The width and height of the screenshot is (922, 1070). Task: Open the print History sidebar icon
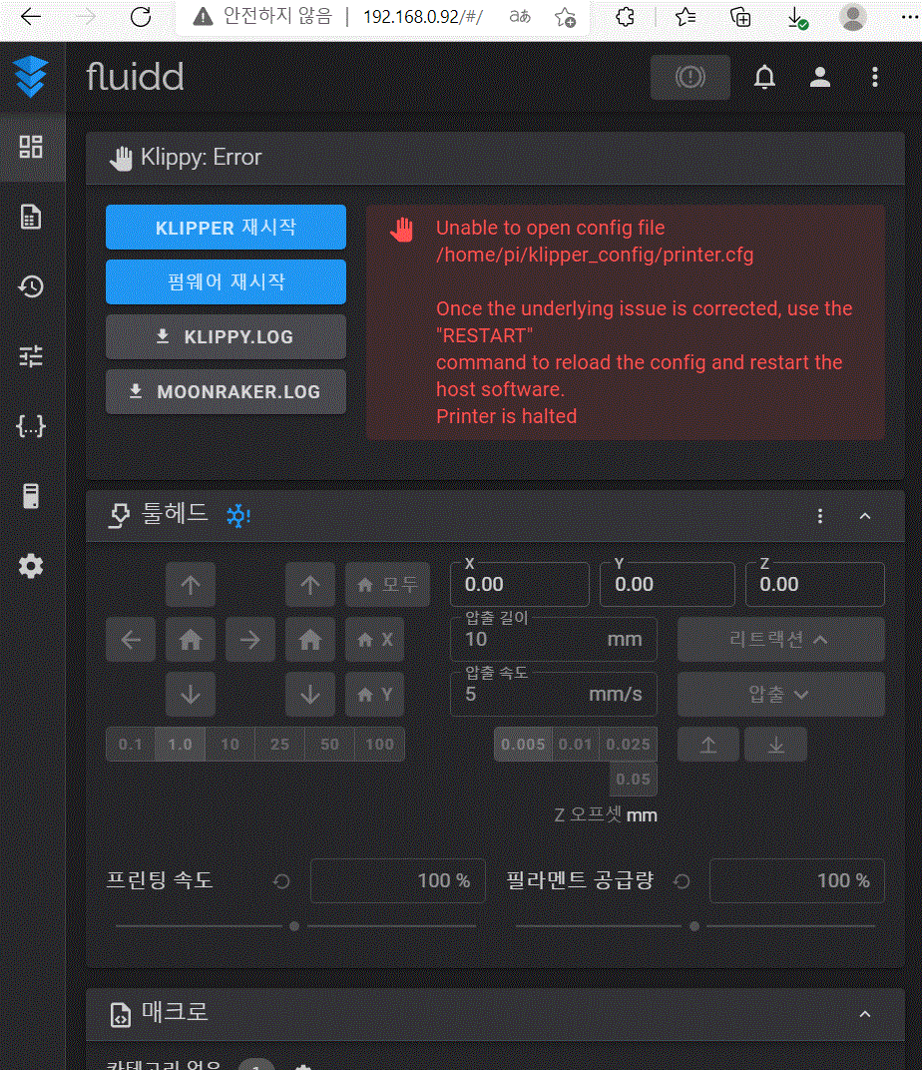(x=31, y=286)
